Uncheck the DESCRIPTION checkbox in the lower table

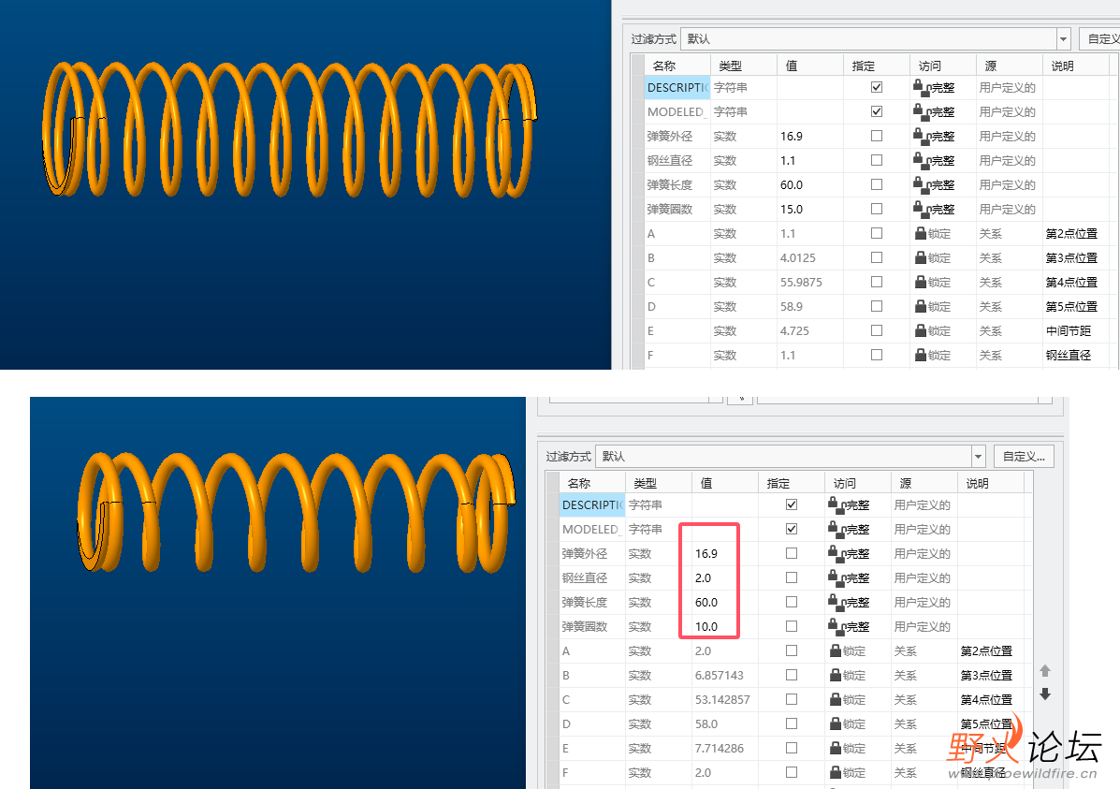coord(792,504)
